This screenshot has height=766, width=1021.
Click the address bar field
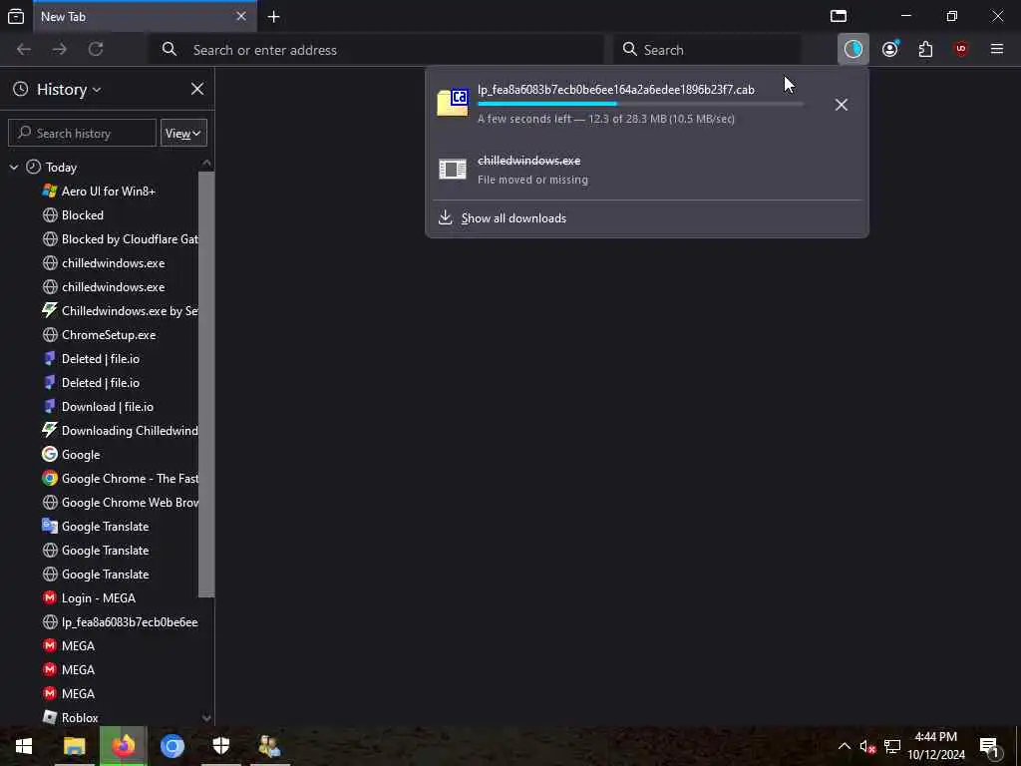[378, 50]
